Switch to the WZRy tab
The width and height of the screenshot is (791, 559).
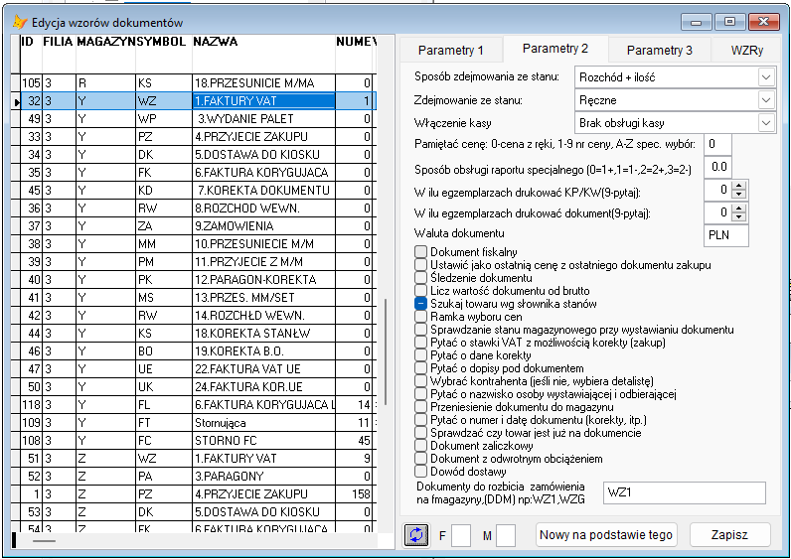coord(747,50)
